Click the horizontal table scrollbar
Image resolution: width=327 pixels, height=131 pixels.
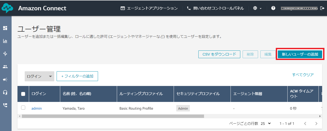pyautogui.click(x=113, y=116)
